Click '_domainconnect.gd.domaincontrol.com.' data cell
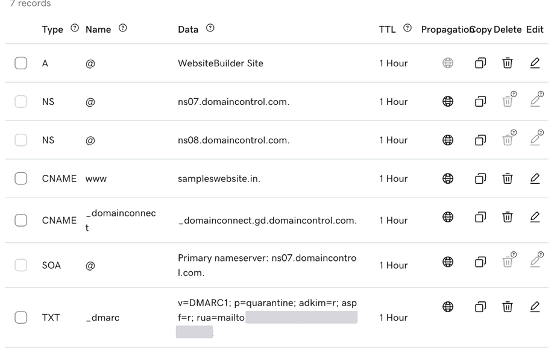Image resolution: width=554 pixels, height=358 pixels. [268, 221]
